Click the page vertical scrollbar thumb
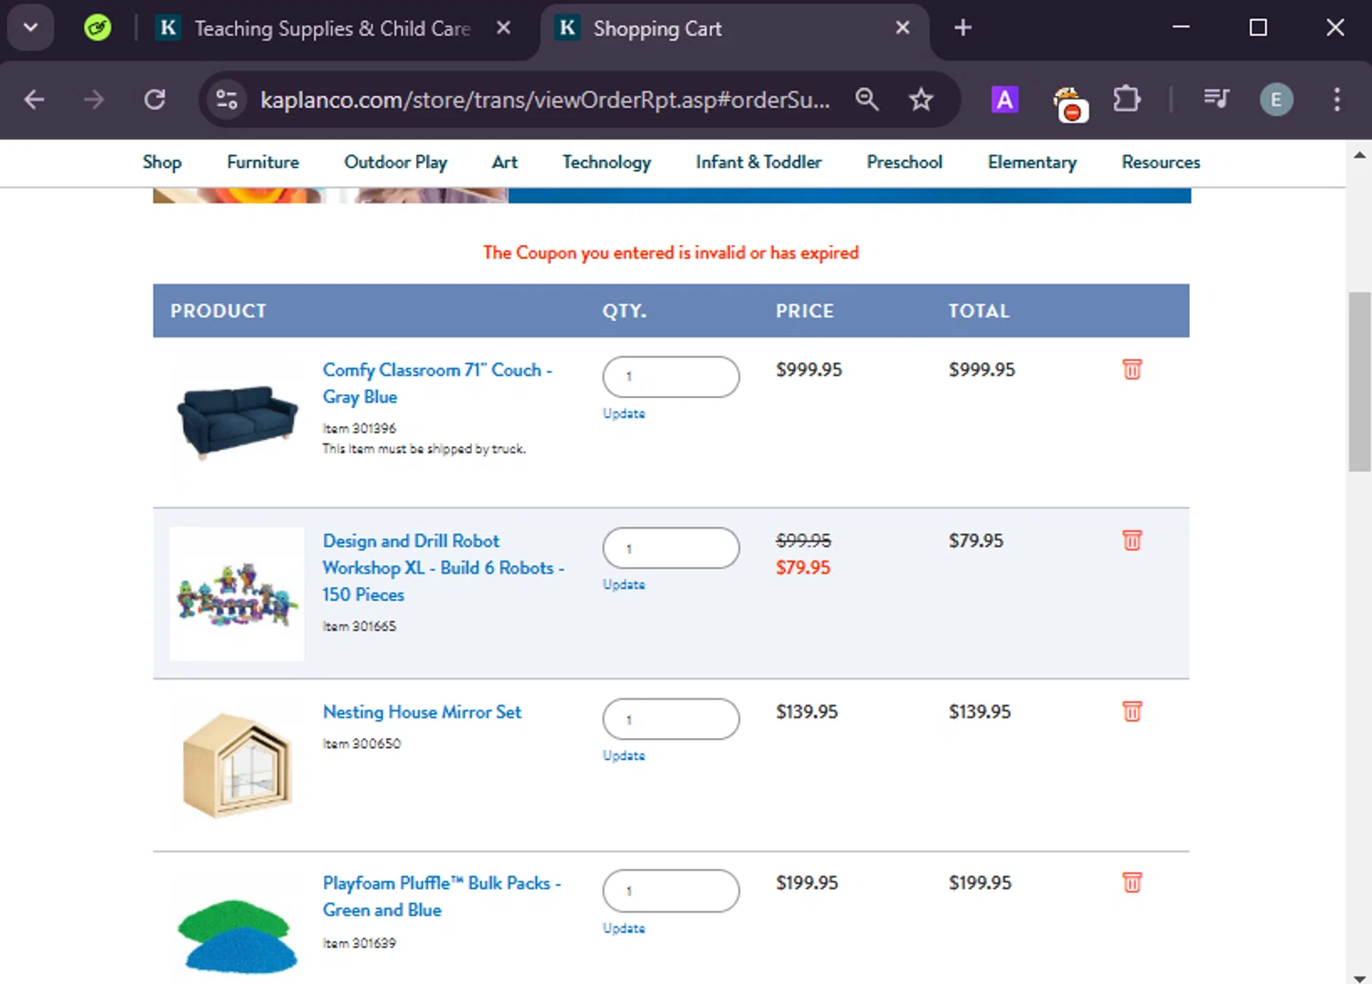The height and width of the screenshot is (984, 1372). [x=1359, y=381]
